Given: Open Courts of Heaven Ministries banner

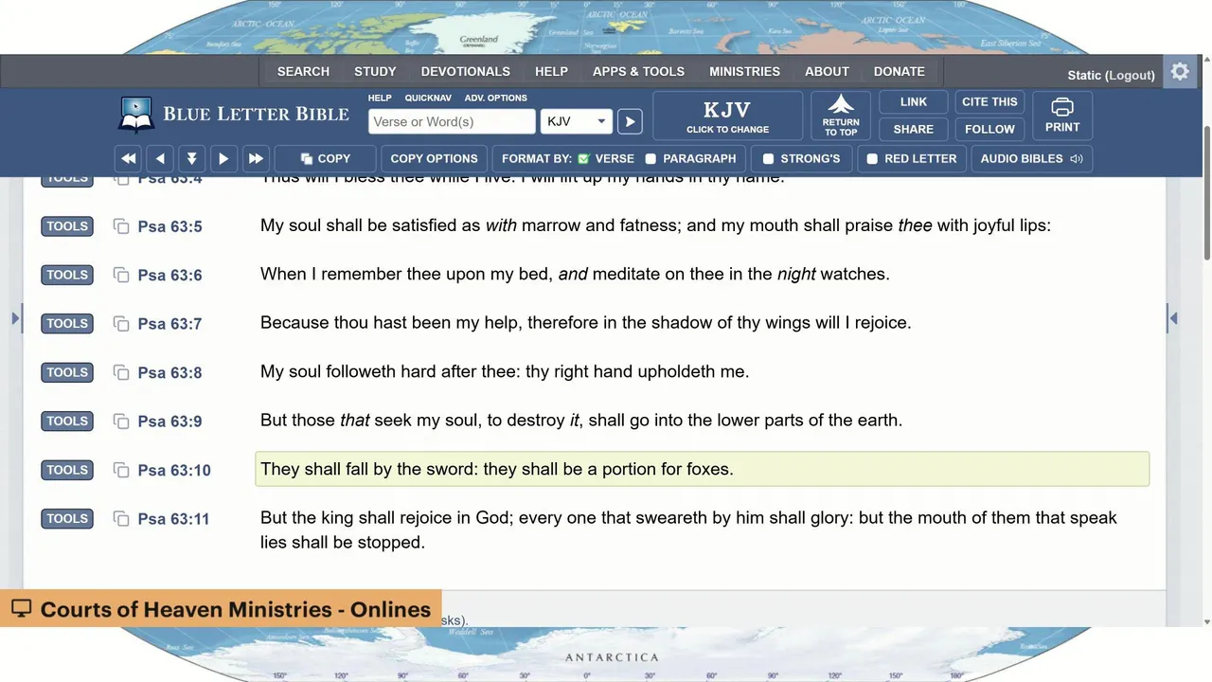Looking at the screenshot, I should [x=222, y=609].
